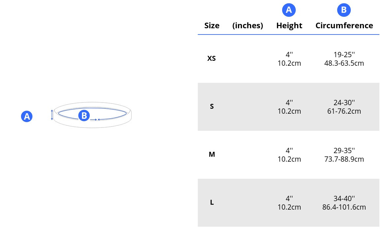Screen dimensions: 386x230
Task: Click the 73.7-88.9cm circumference value
Action: (x=344, y=159)
